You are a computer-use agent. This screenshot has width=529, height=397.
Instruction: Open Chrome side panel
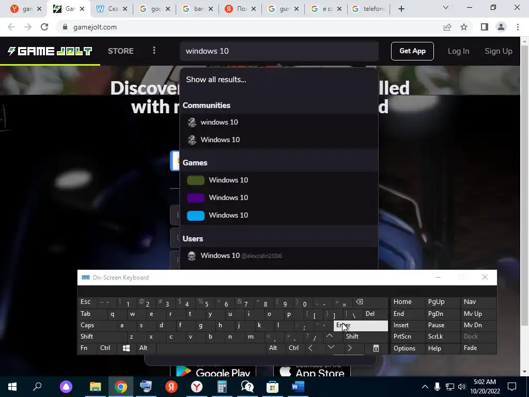click(x=485, y=27)
